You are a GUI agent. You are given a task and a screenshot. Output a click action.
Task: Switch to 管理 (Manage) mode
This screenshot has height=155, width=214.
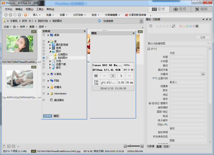tap(158, 9)
